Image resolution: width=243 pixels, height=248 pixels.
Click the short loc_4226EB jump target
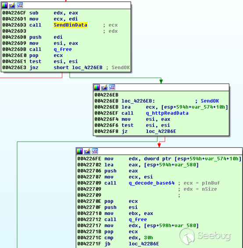click(78, 67)
